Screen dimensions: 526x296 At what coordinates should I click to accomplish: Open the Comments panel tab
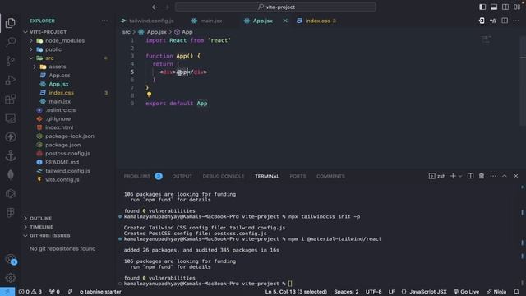[330, 176]
